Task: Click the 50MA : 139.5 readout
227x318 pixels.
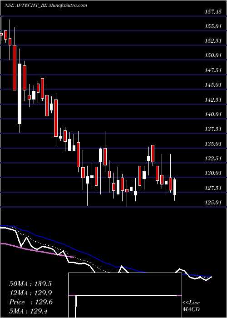Action: tap(30, 284)
